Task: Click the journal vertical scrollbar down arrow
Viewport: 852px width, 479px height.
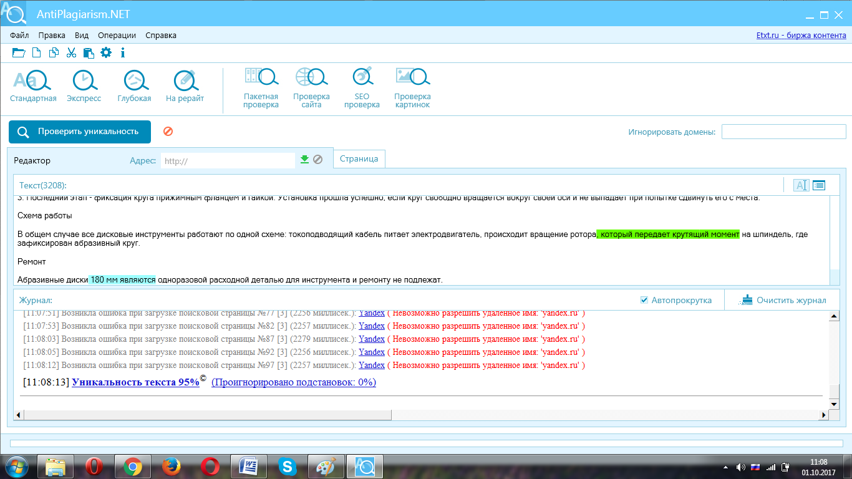Action: point(834,404)
